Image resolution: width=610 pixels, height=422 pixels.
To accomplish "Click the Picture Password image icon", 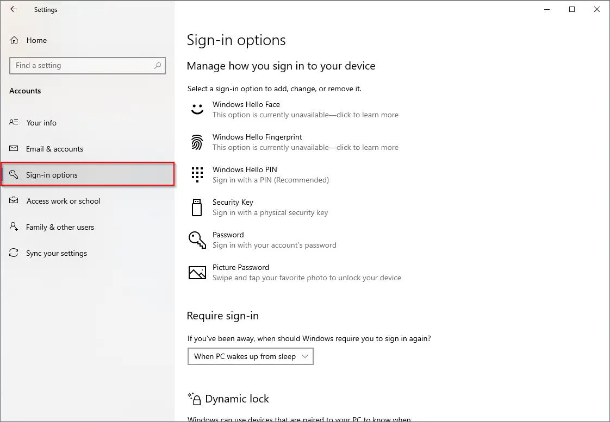I will pyautogui.click(x=197, y=273).
